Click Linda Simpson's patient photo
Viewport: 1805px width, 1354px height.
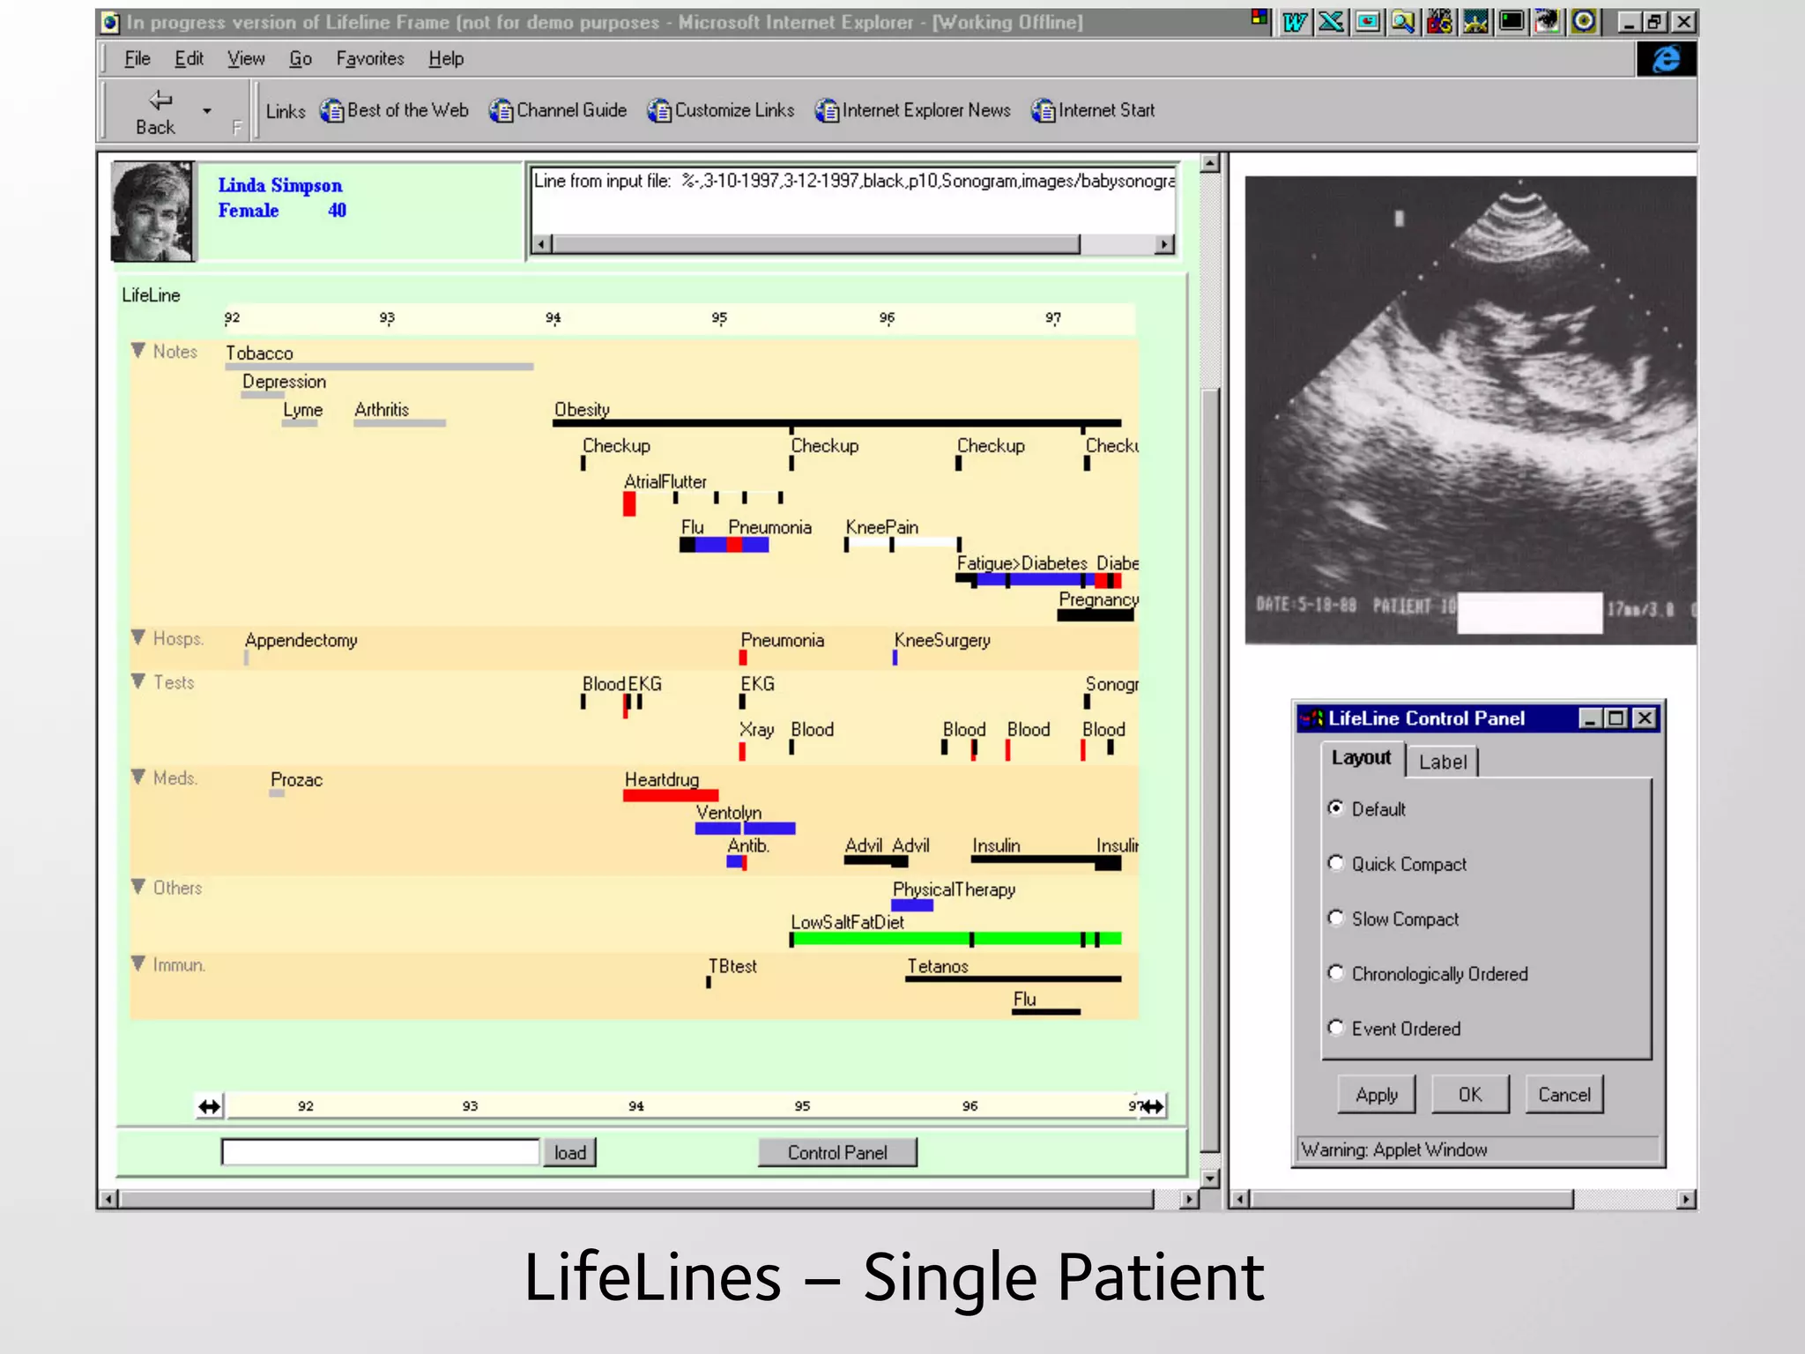point(152,212)
